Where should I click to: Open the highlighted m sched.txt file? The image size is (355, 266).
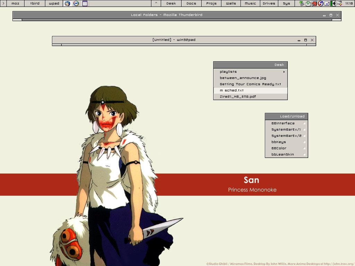click(250, 90)
